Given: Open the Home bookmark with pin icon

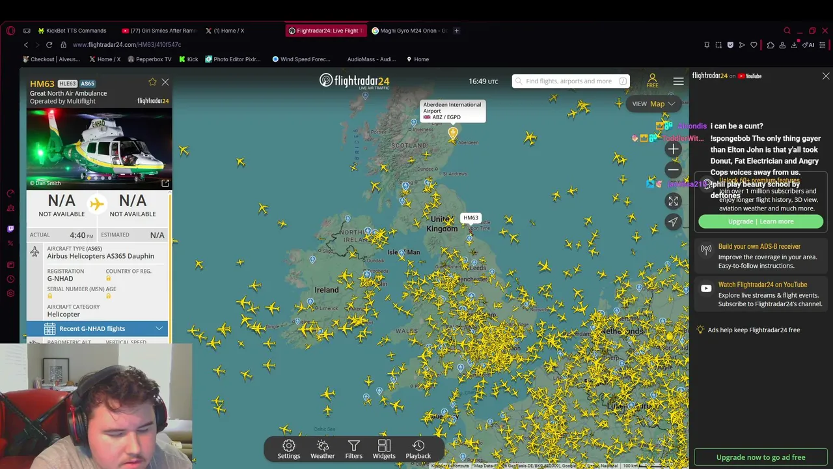Looking at the screenshot, I should pyautogui.click(x=417, y=59).
